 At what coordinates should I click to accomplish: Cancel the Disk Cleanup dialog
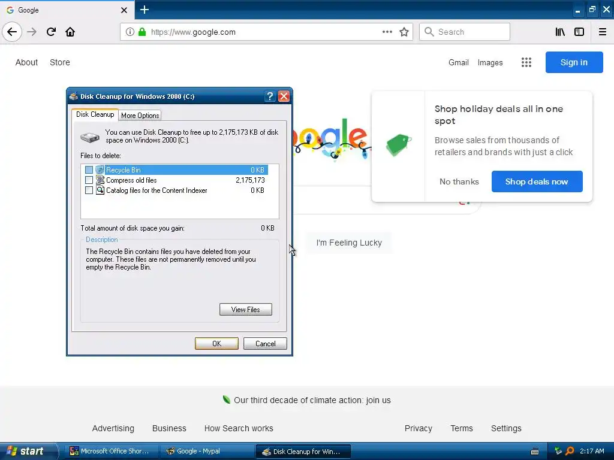(265, 343)
